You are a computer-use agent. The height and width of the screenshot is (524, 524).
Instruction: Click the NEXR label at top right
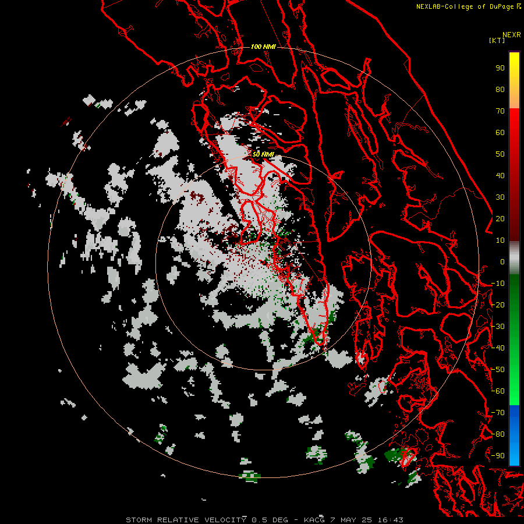(x=512, y=35)
